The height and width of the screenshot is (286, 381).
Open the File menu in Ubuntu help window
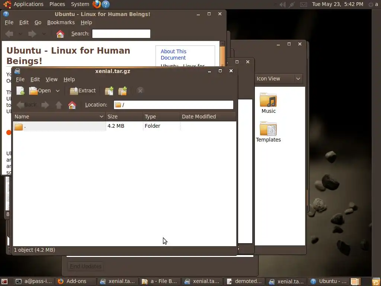pyautogui.click(x=9, y=22)
